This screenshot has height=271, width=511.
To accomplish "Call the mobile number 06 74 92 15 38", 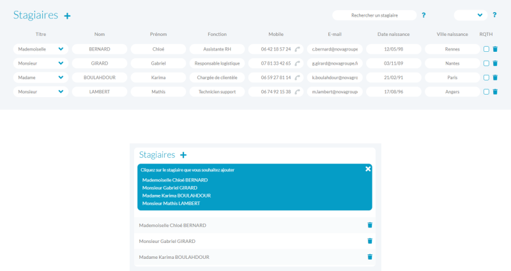I will click(297, 92).
